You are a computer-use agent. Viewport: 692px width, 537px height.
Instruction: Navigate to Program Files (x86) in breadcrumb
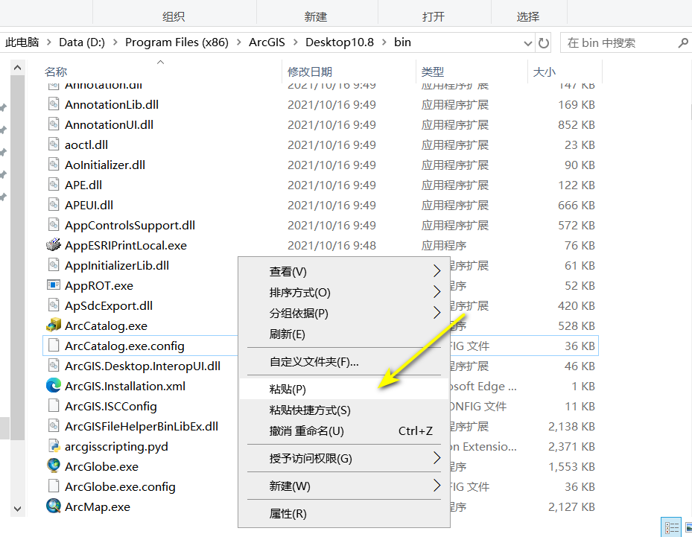[177, 42]
